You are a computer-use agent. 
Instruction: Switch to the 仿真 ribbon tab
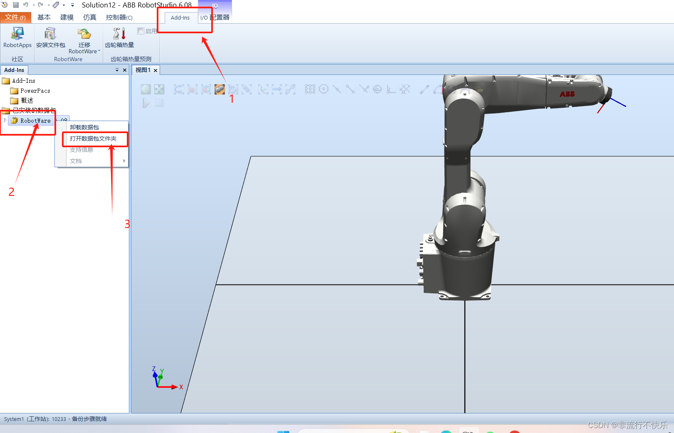tap(89, 17)
